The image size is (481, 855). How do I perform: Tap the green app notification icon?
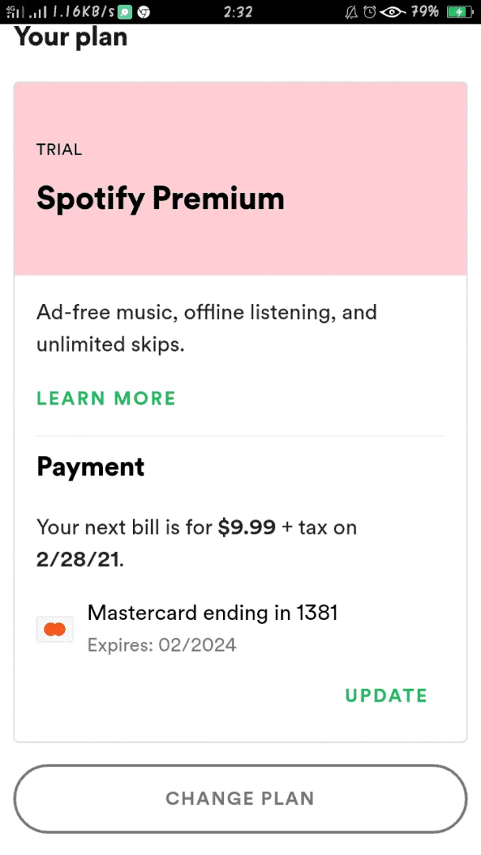coord(125,11)
